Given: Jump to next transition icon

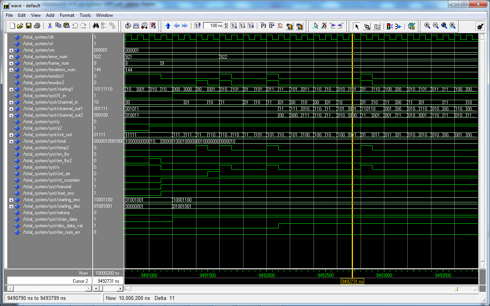Looking at the screenshot, I should coord(341,26).
